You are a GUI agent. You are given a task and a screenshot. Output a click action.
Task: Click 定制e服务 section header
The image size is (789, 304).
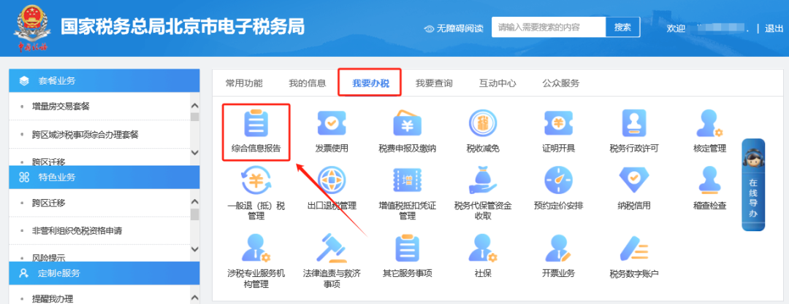pos(104,273)
